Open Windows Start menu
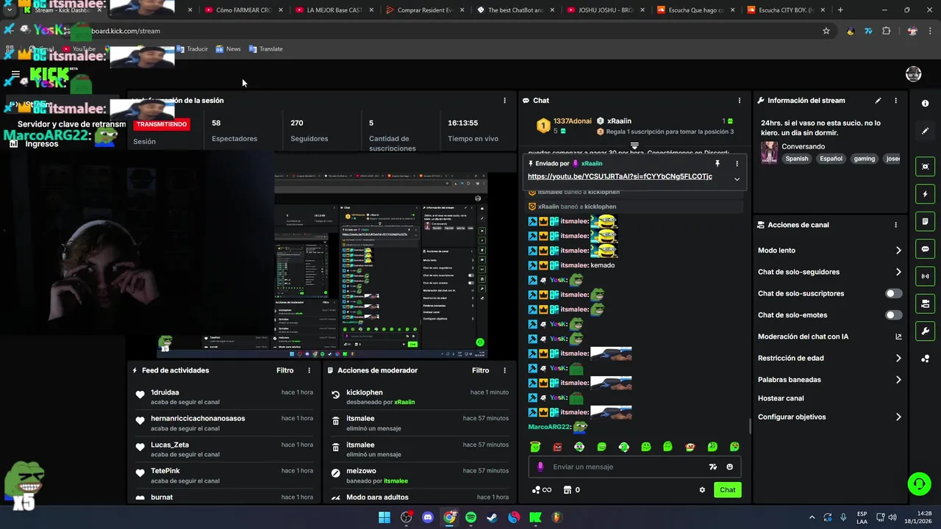Viewport: 941px width, 529px height. (384, 517)
